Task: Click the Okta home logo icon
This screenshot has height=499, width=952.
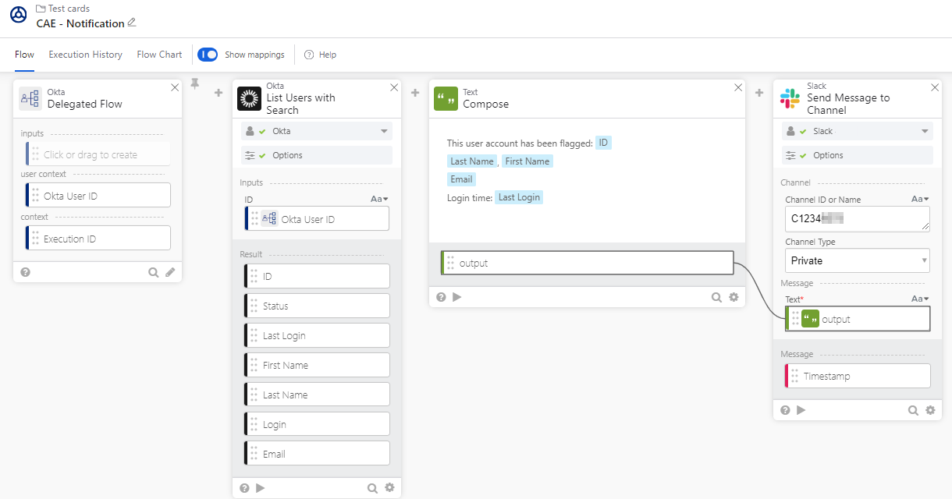Action: [18, 15]
